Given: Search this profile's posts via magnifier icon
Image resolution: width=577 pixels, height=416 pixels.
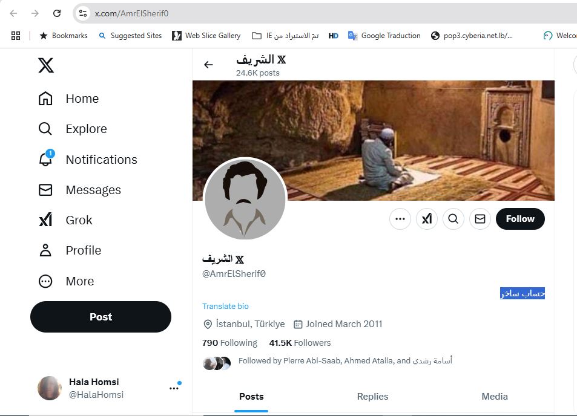Looking at the screenshot, I should pos(453,219).
